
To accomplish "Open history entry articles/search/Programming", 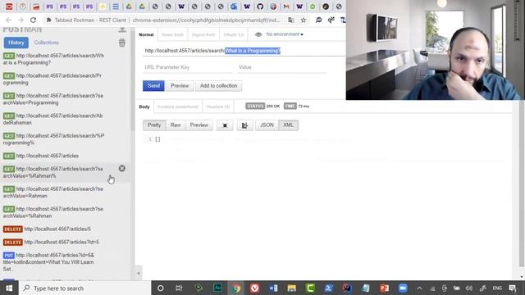I will pyautogui.click(x=52, y=79).
